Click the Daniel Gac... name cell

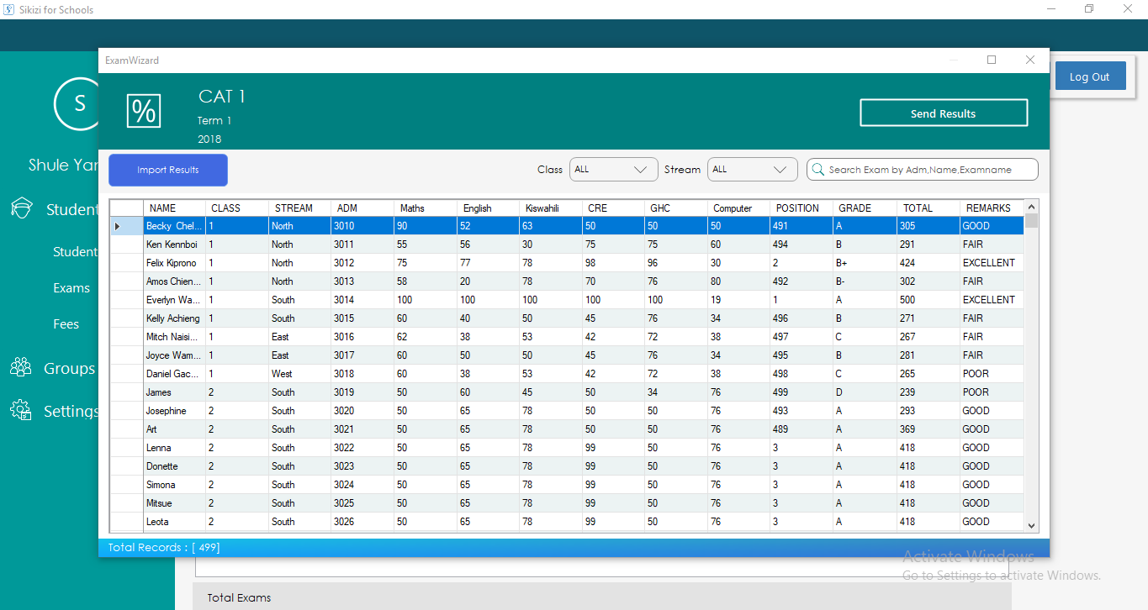click(174, 374)
